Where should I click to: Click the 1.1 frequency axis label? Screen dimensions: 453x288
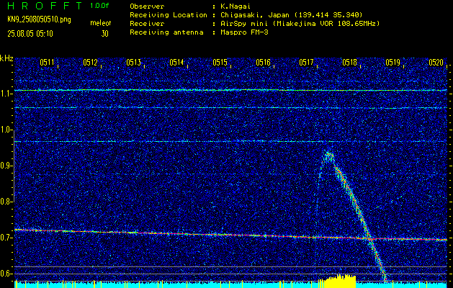click(x=5, y=94)
